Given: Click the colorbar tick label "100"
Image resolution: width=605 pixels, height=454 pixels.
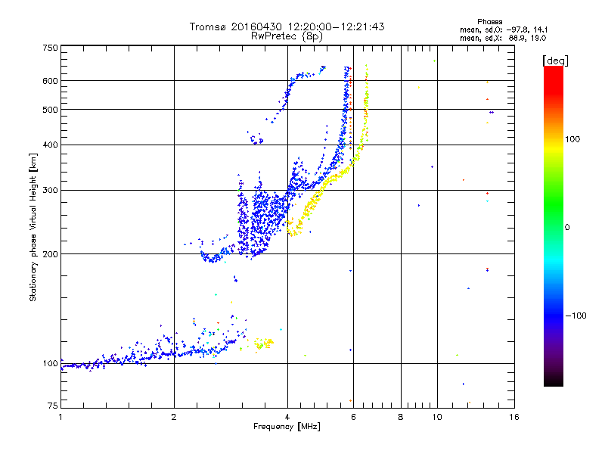Looking at the screenshot, I should tap(572, 139).
